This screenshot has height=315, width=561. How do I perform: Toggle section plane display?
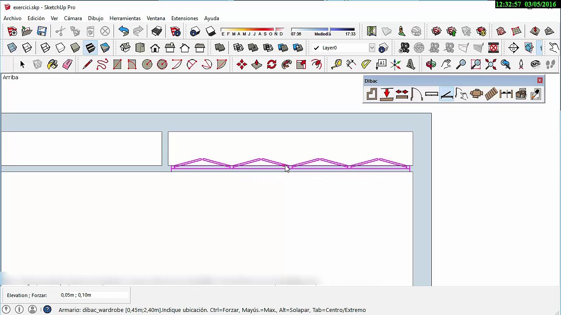[x=528, y=48]
